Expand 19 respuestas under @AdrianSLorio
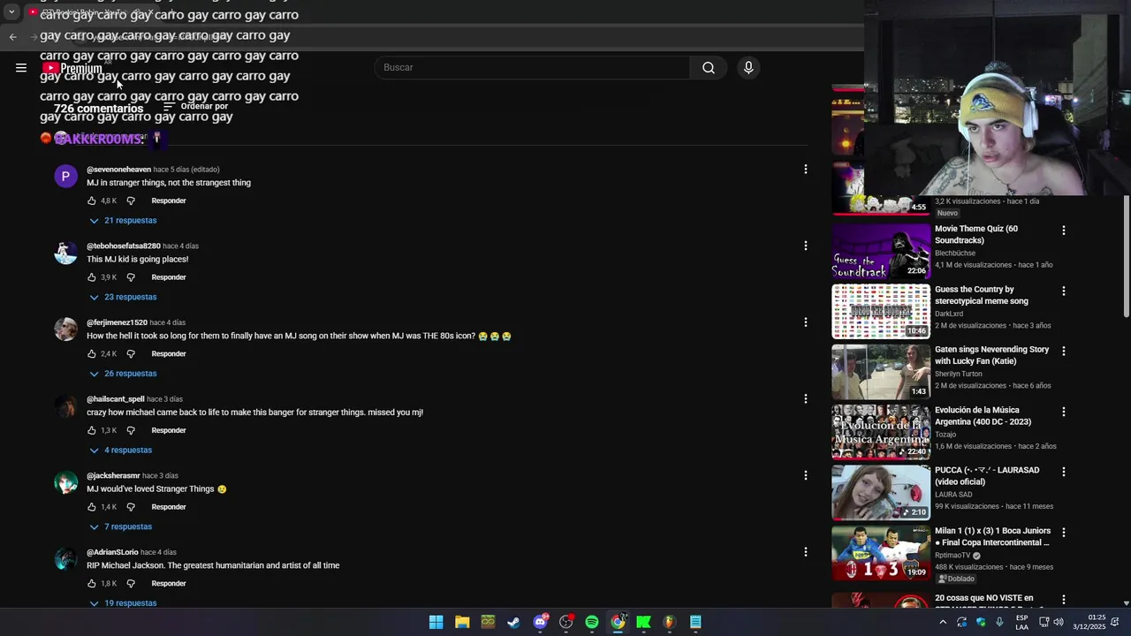This screenshot has height=636, width=1131. pos(123,602)
